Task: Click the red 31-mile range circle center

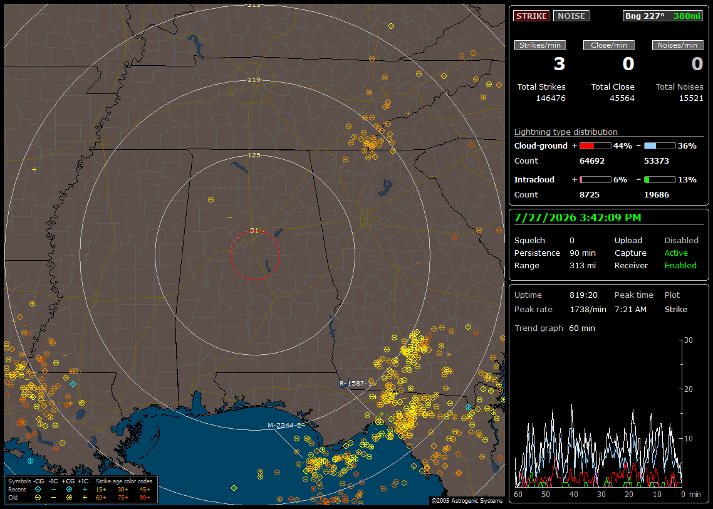Action: pos(254,255)
